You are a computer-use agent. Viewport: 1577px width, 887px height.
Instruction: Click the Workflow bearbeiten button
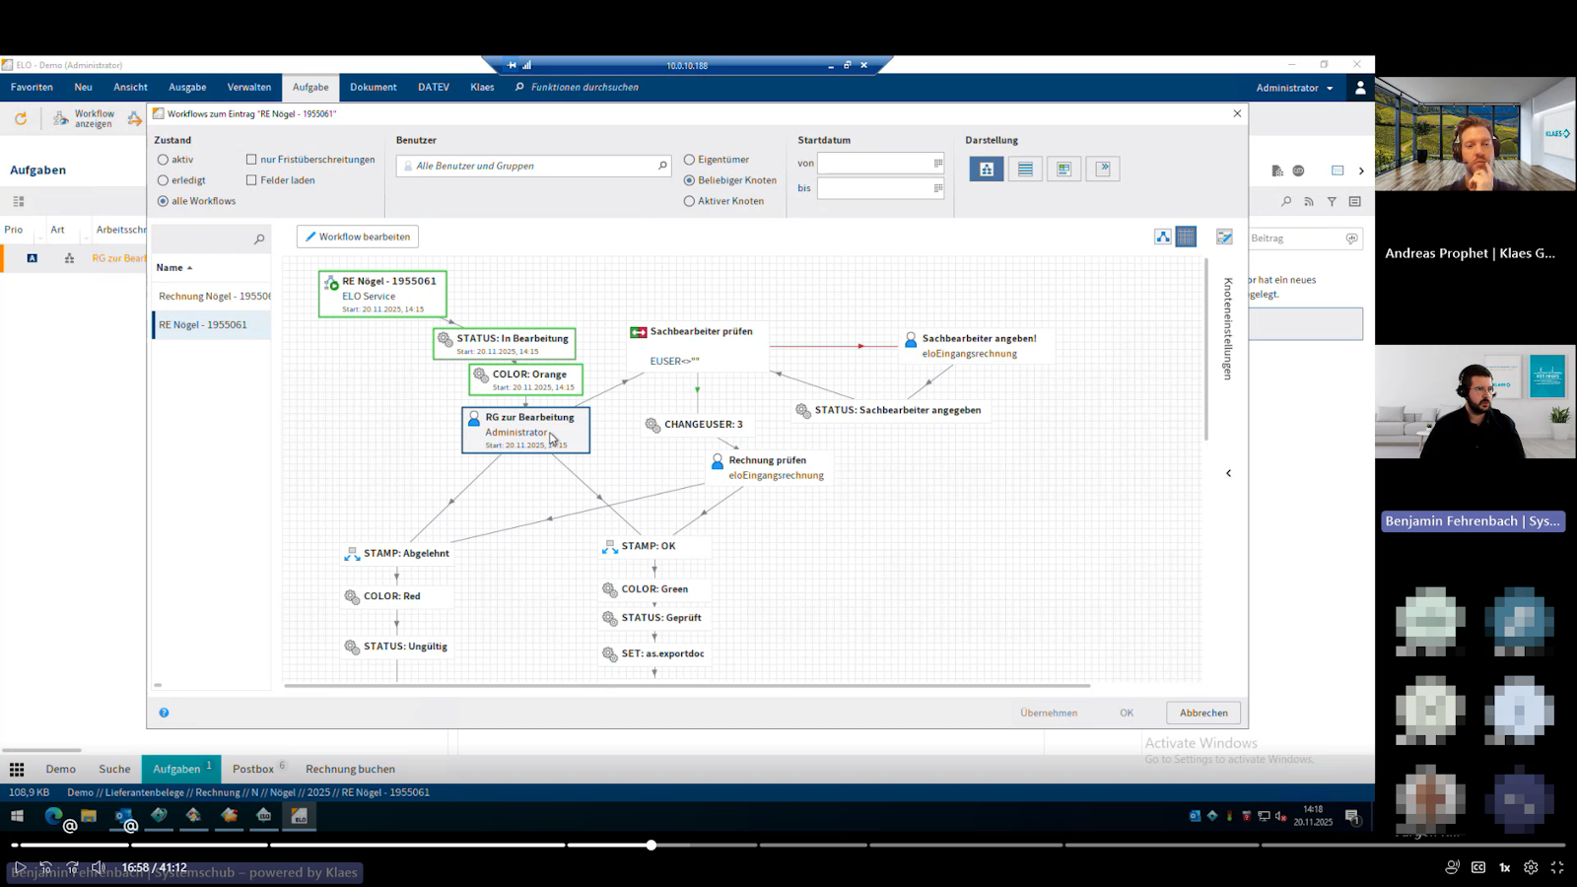pos(358,237)
